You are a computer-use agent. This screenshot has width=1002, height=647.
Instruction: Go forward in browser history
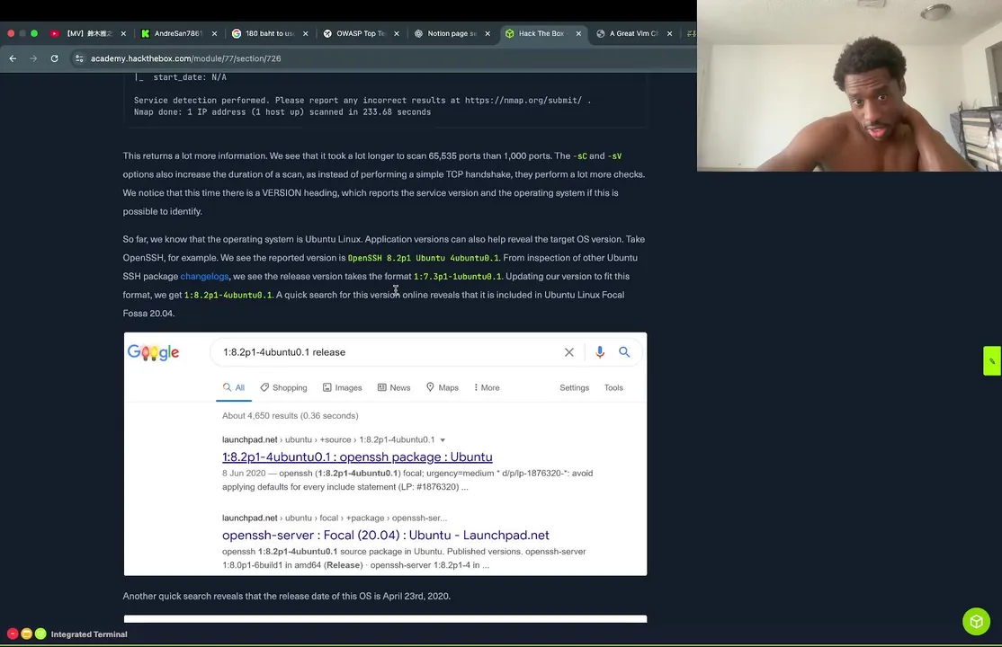(33, 58)
